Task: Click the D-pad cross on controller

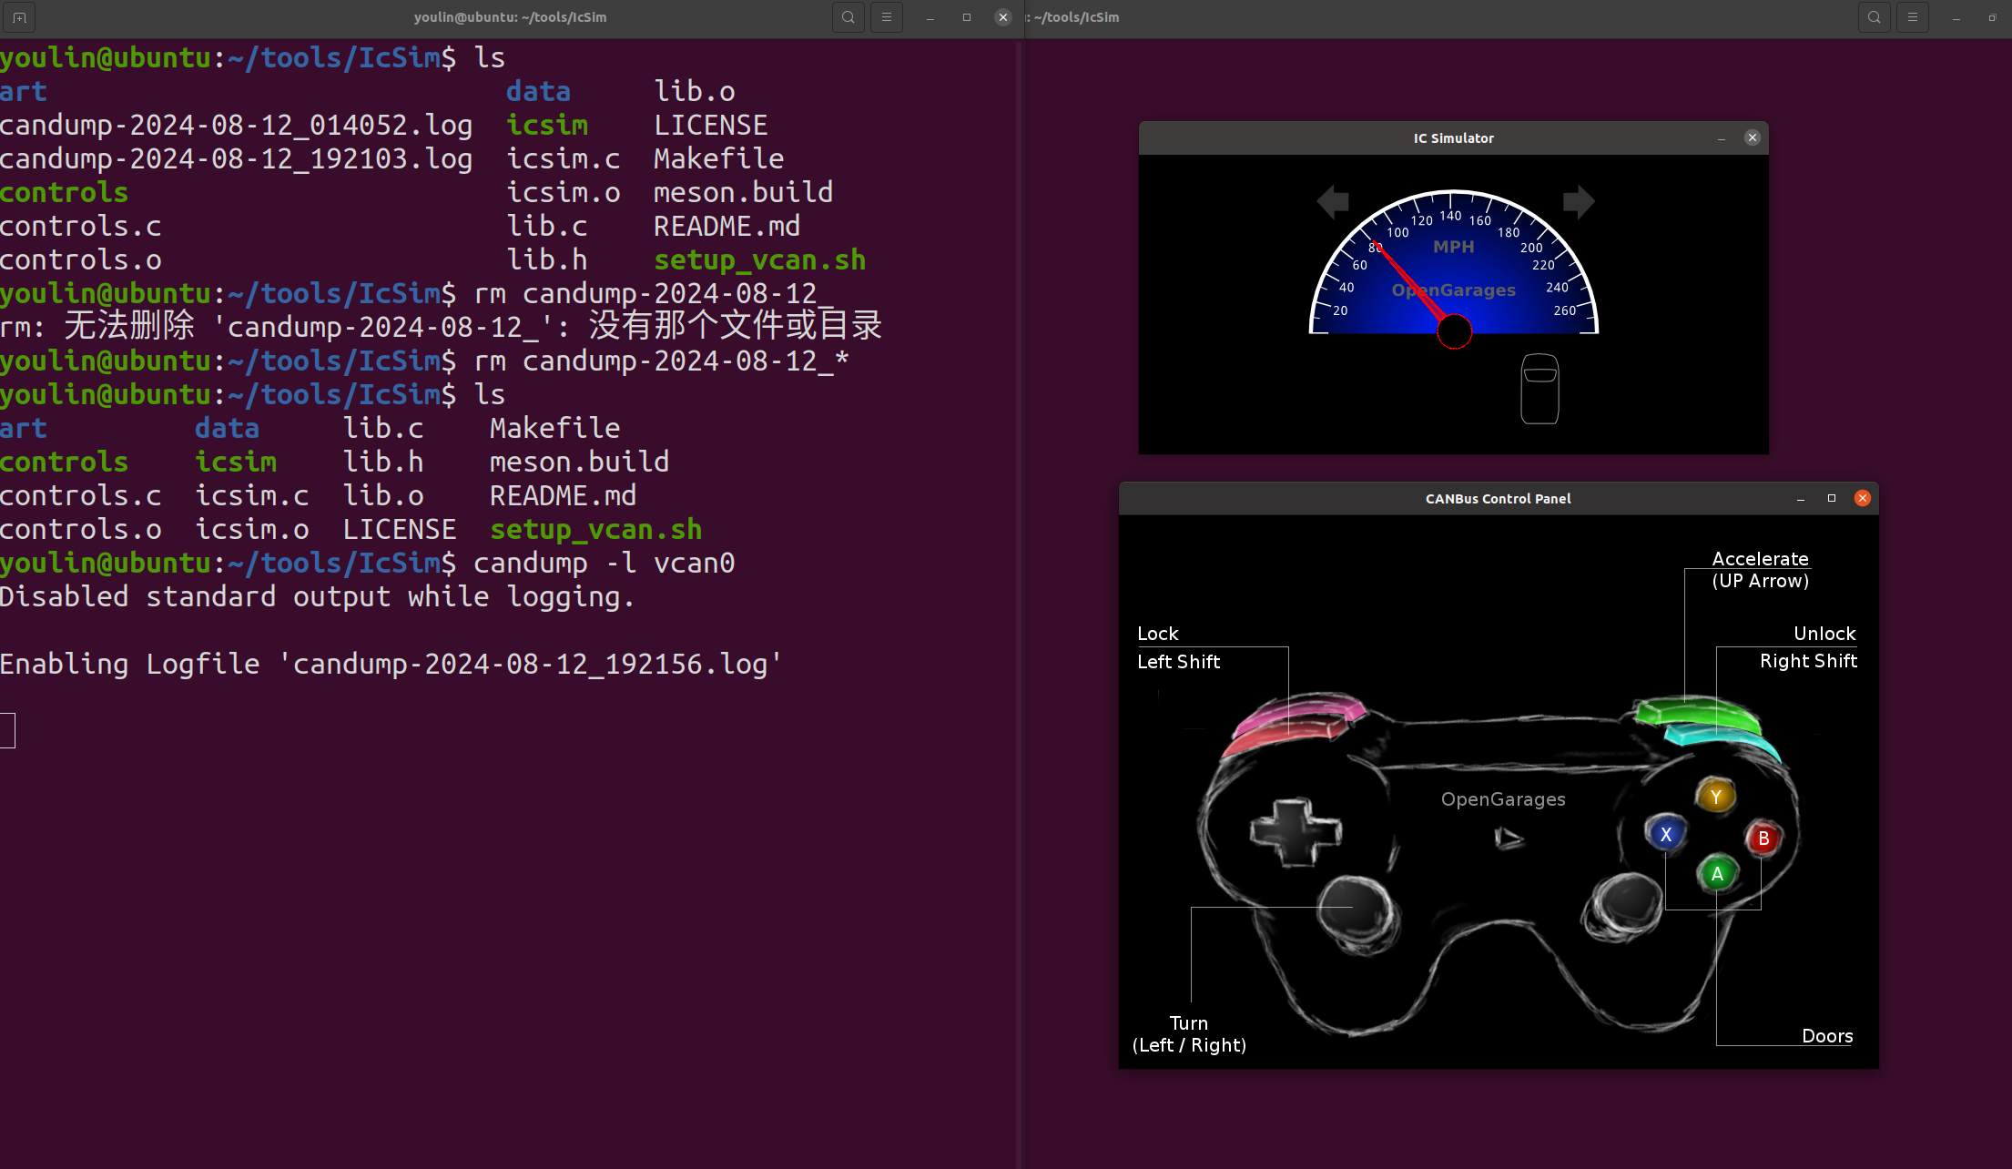Action: tap(1296, 831)
